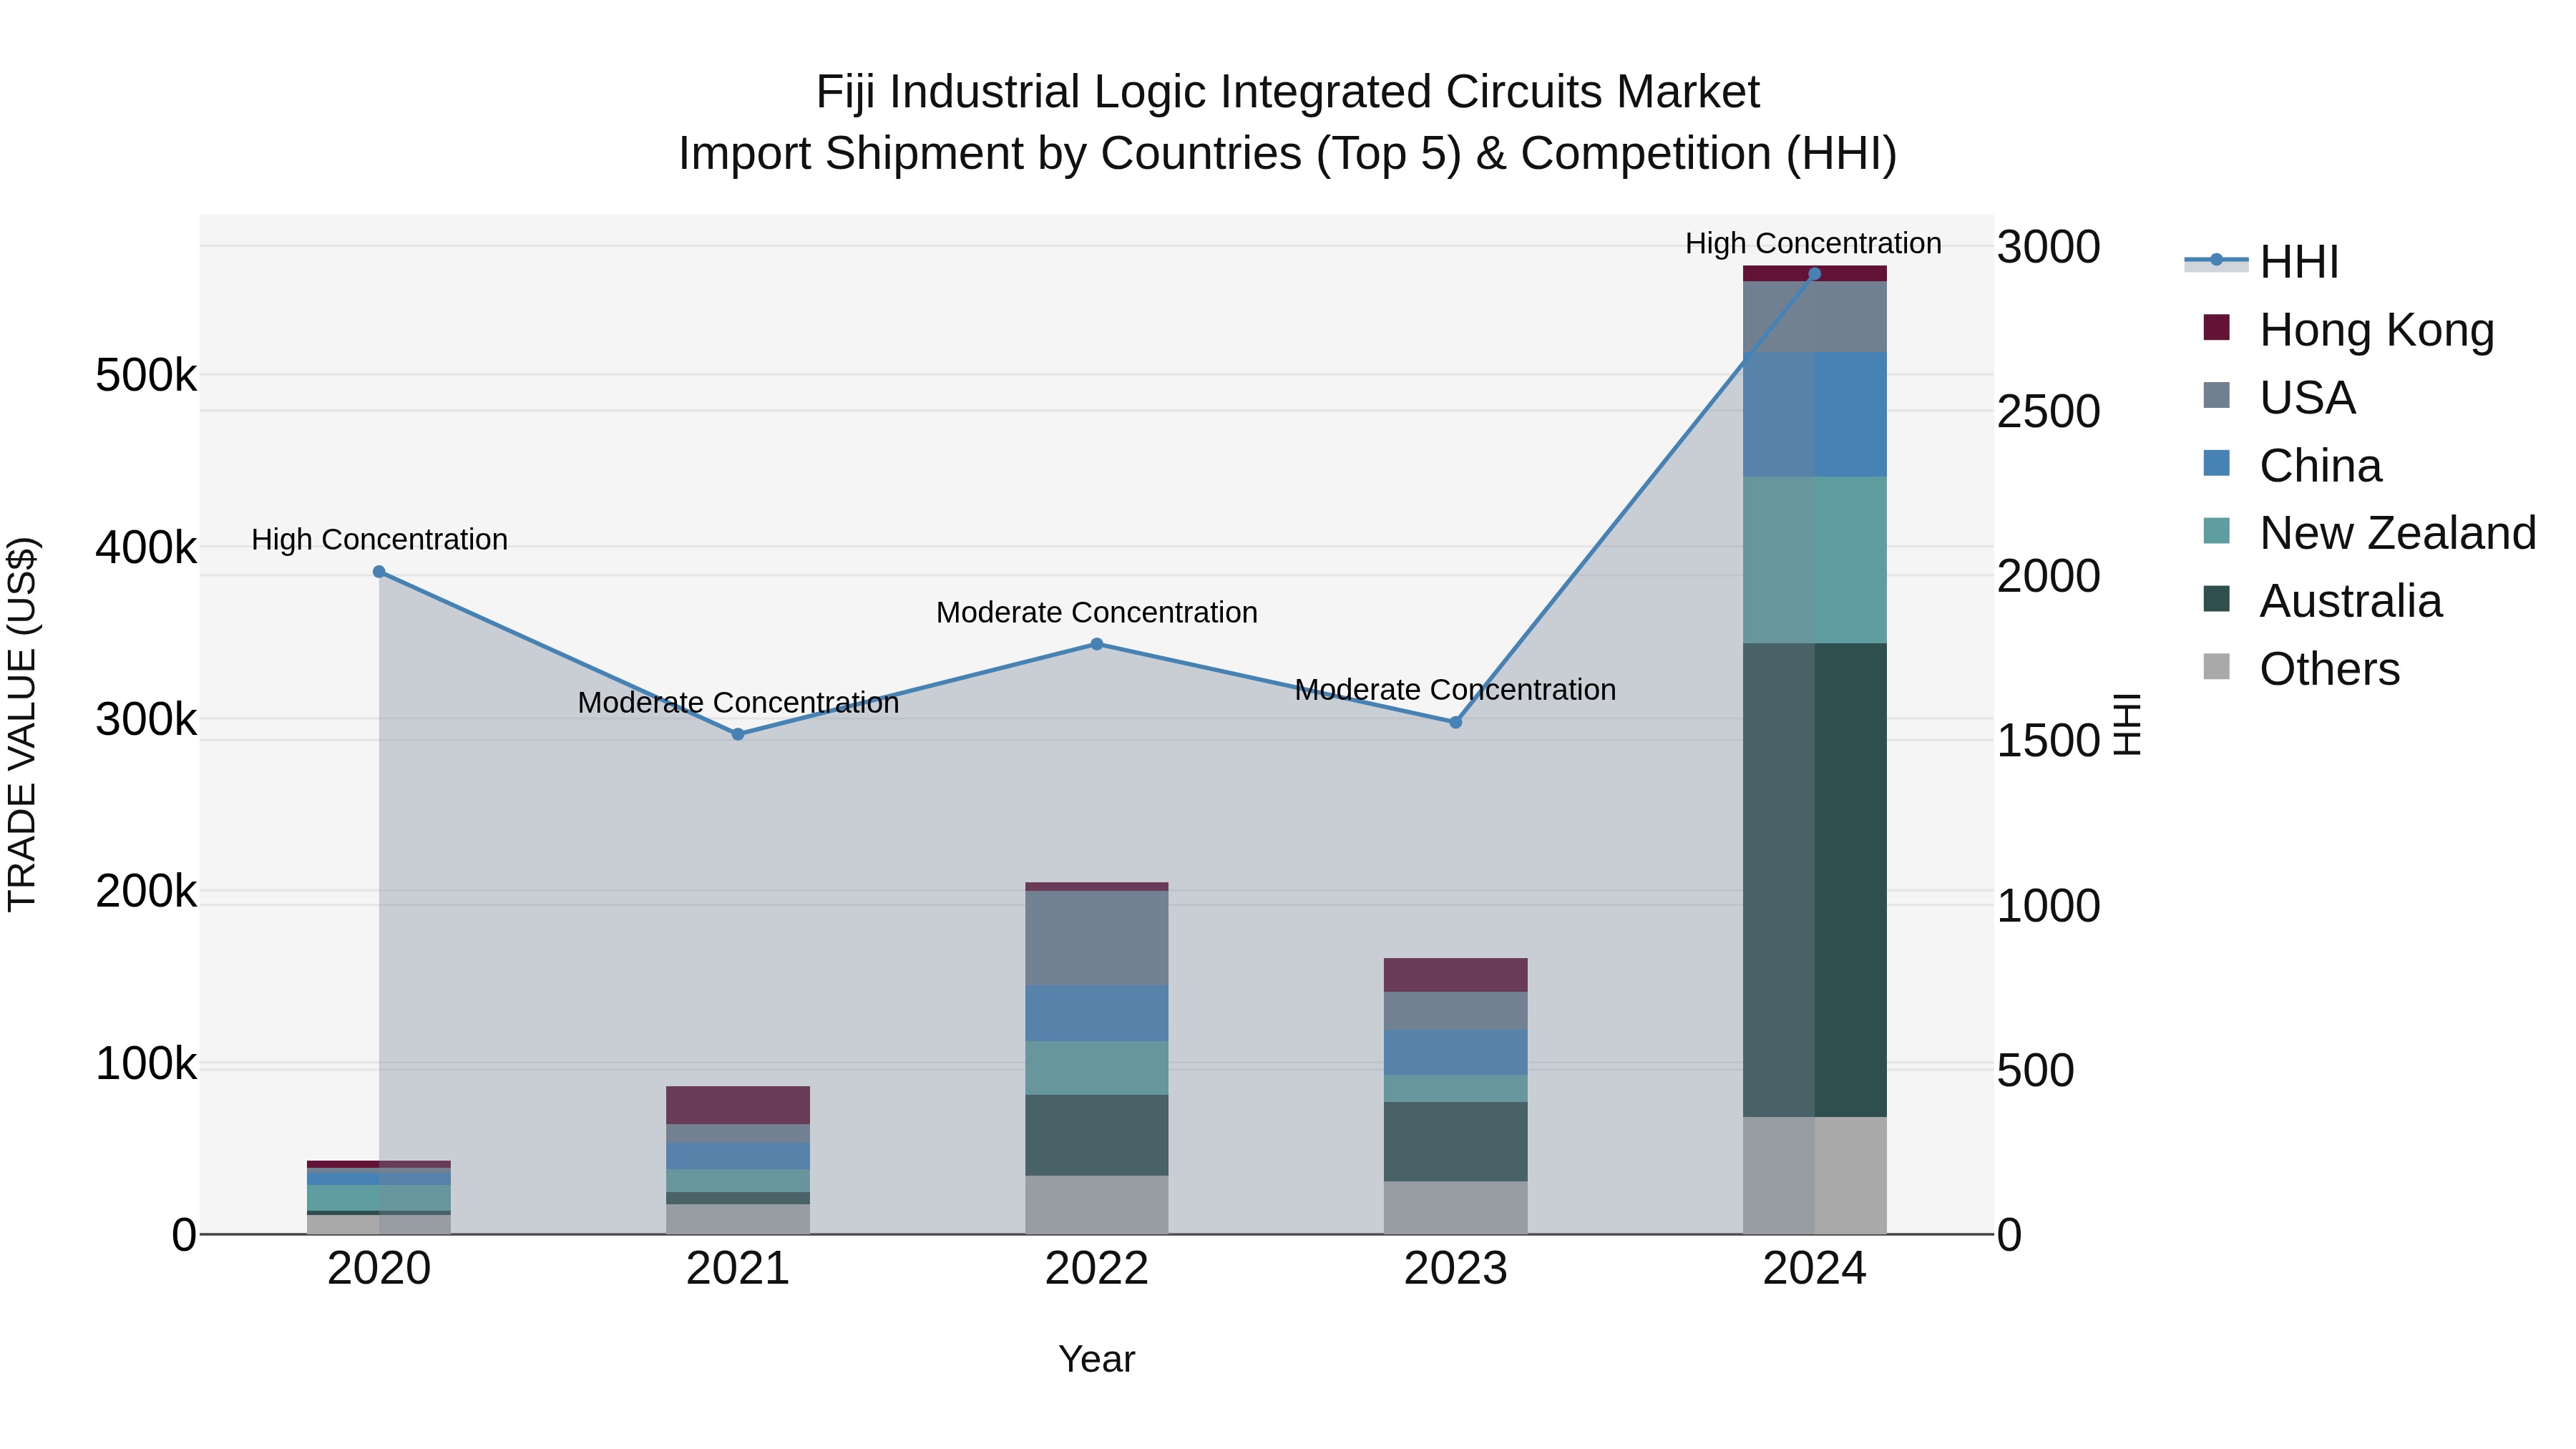The image size is (2576, 1449).
Task: Click the Australia segment in 2022 bar
Action: point(1097,1135)
